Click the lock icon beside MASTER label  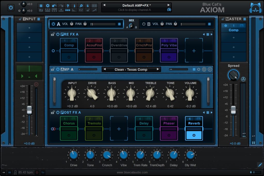click(x=223, y=19)
